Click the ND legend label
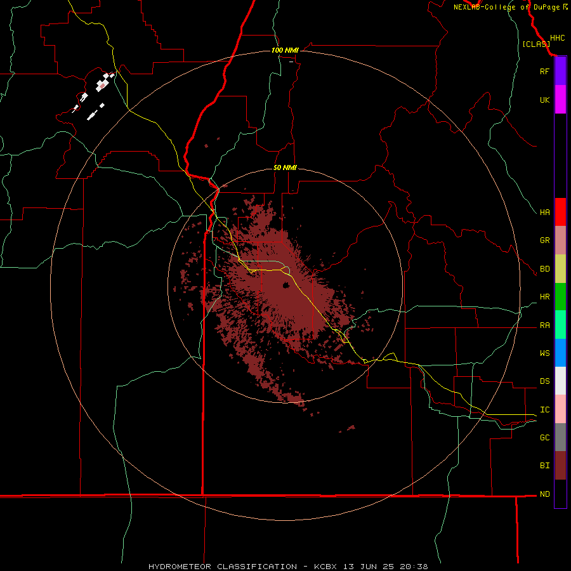This screenshot has height=571, width=571. [544, 494]
